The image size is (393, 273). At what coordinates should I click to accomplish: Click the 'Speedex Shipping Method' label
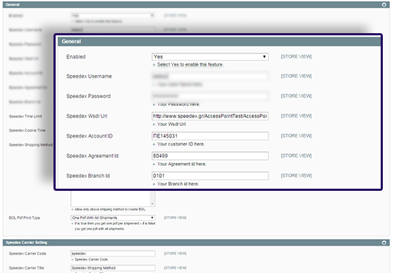click(31, 145)
